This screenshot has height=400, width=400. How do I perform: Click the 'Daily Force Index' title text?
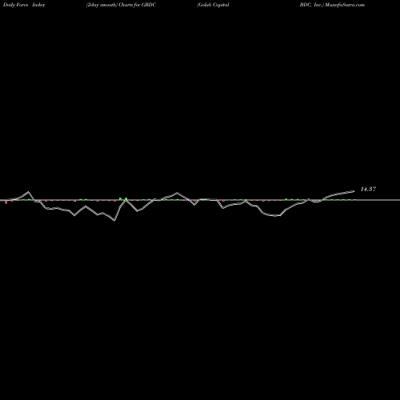coord(24,5)
